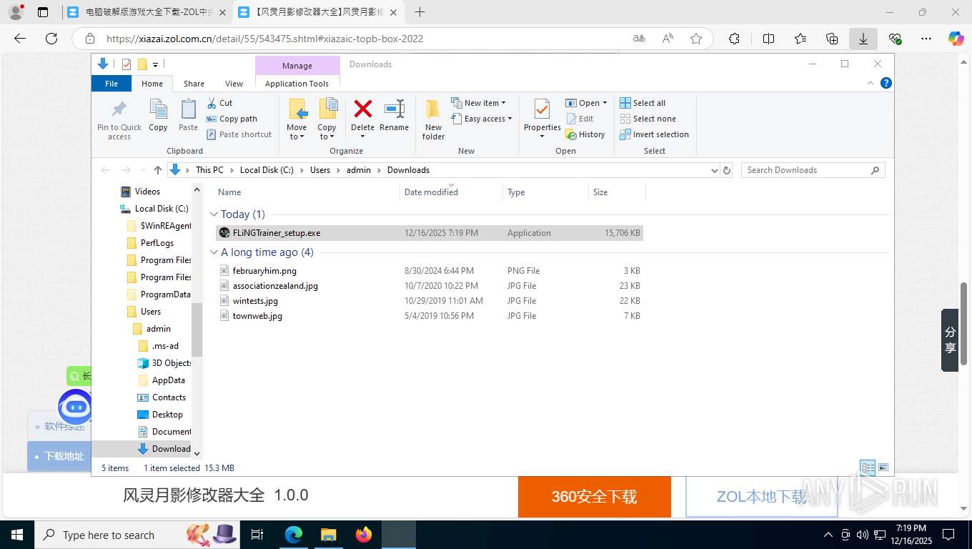Click Edit in Open group
Viewport: 972px width, 549px height.
[580, 119]
